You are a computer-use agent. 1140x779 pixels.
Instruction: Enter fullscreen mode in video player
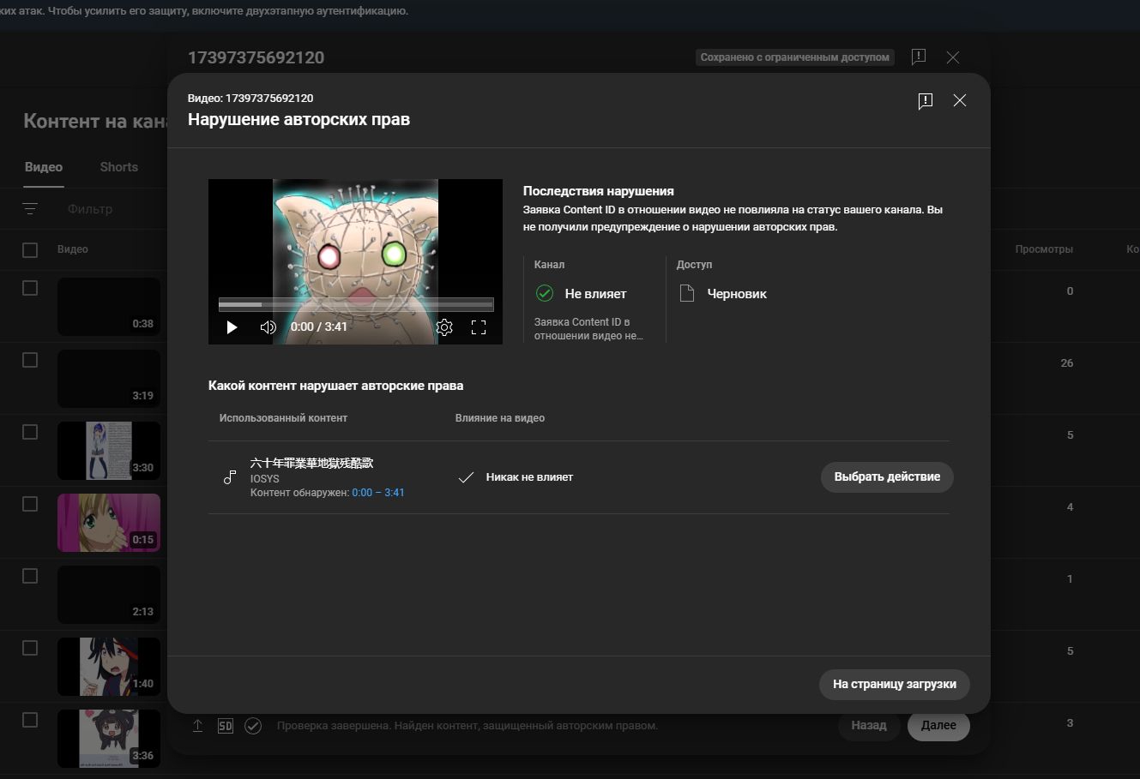pos(479,327)
